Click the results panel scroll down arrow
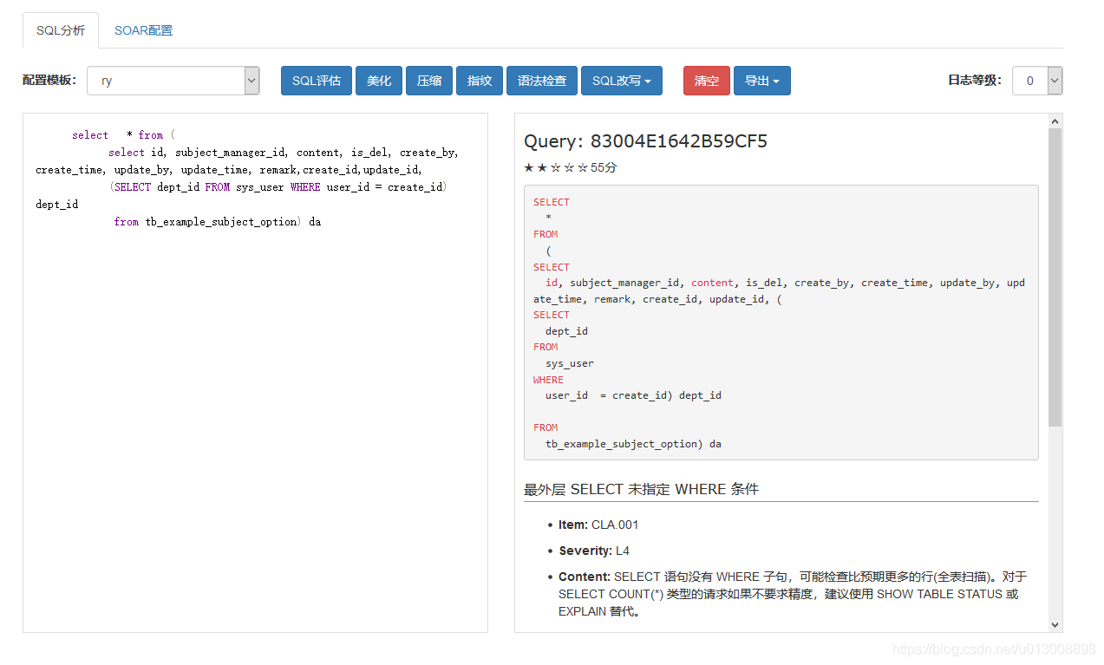Viewport: 1104px width, 665px height. tap(1055, 624)
